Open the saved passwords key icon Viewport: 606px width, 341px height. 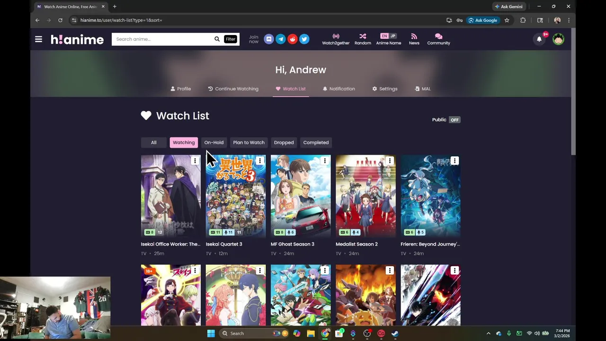click(459, 20)
